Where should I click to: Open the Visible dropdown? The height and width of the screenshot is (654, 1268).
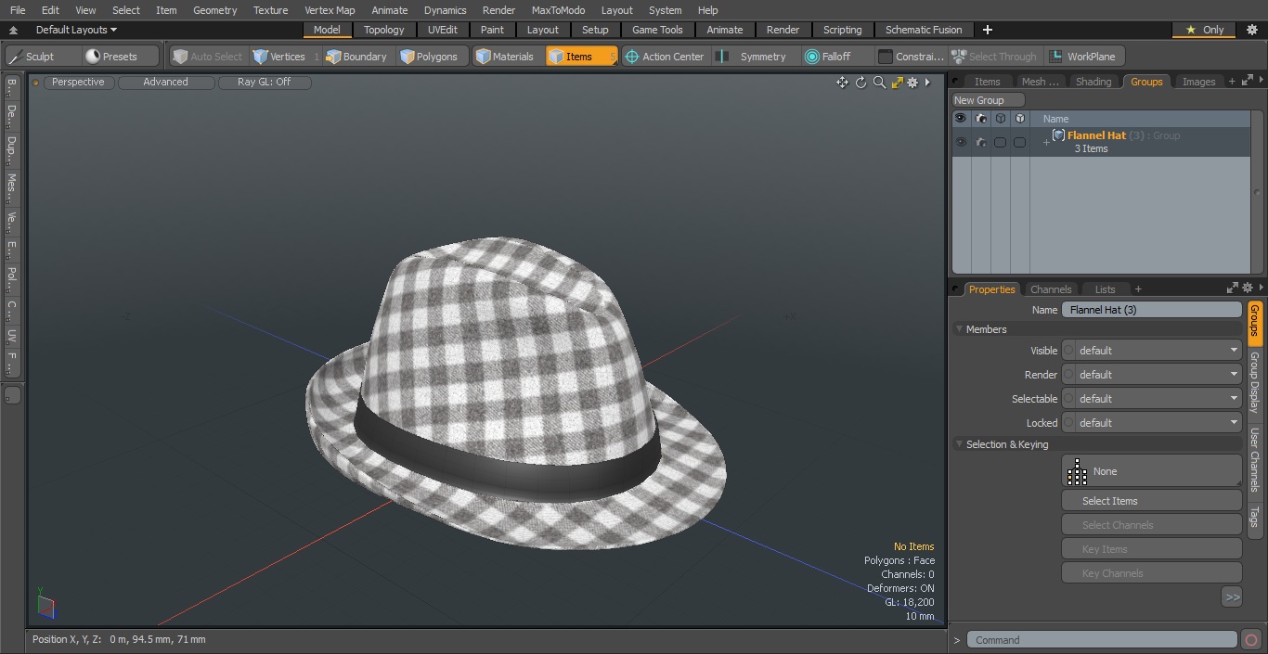pyautogui.click(x=1152, y=351)
